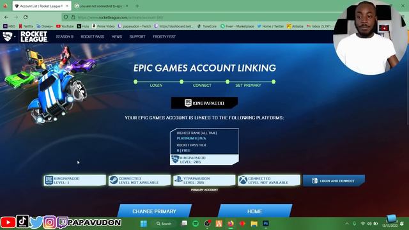Click 'ROCKET PASS TIER' text
Viewport: 409px width, 230px height.
pyautogui.click(x=191, y=145)
